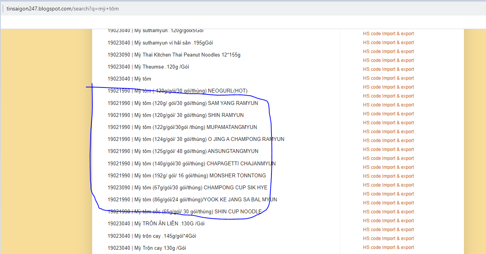Select the CHAMPONG CUP SIK HYE row

(187, 187)
